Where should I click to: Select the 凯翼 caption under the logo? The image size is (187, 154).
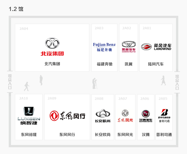pyautogui.click(x=128, y=64)
